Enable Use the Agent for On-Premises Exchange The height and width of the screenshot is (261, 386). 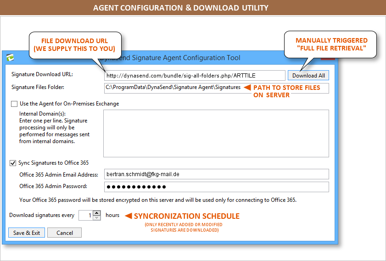14,104
